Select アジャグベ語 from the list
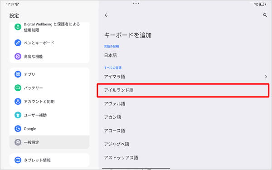Image resolution: width=272 pixels, height=170 pixels. point(185,144)
